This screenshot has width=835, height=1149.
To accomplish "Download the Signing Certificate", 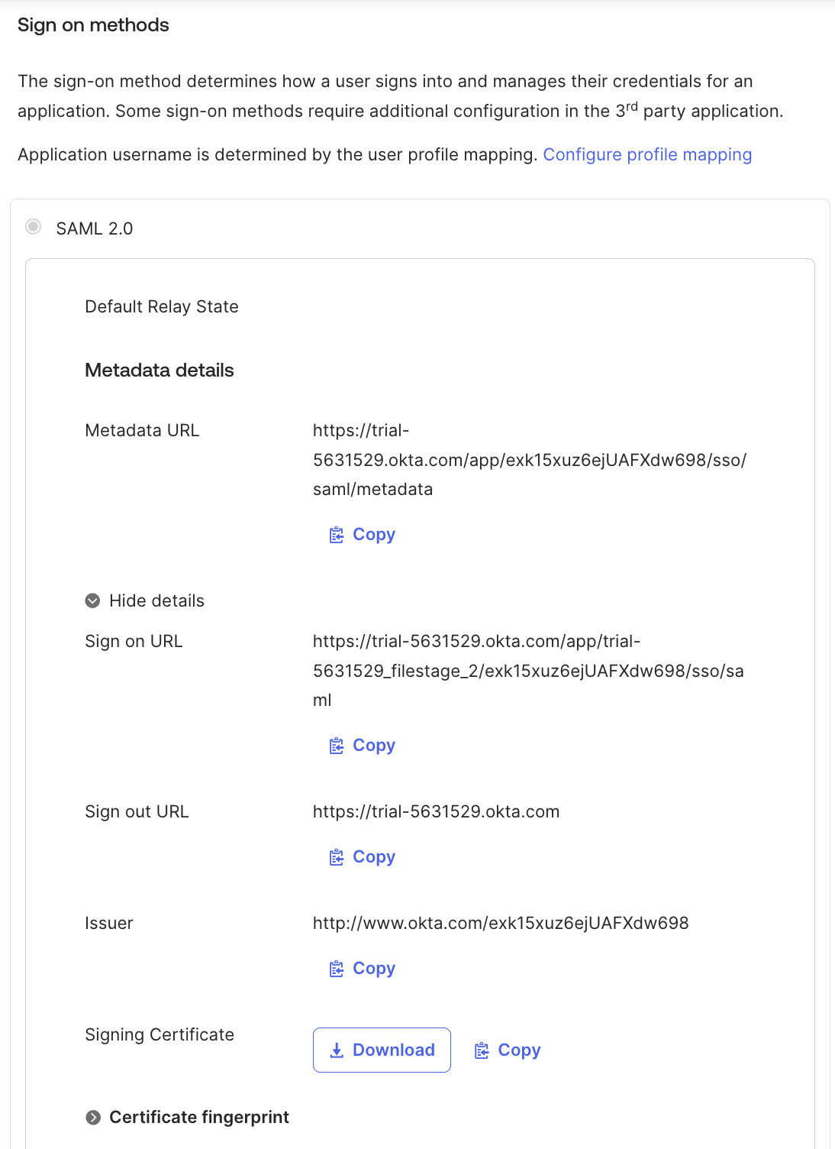I will tap(382, 1050).
